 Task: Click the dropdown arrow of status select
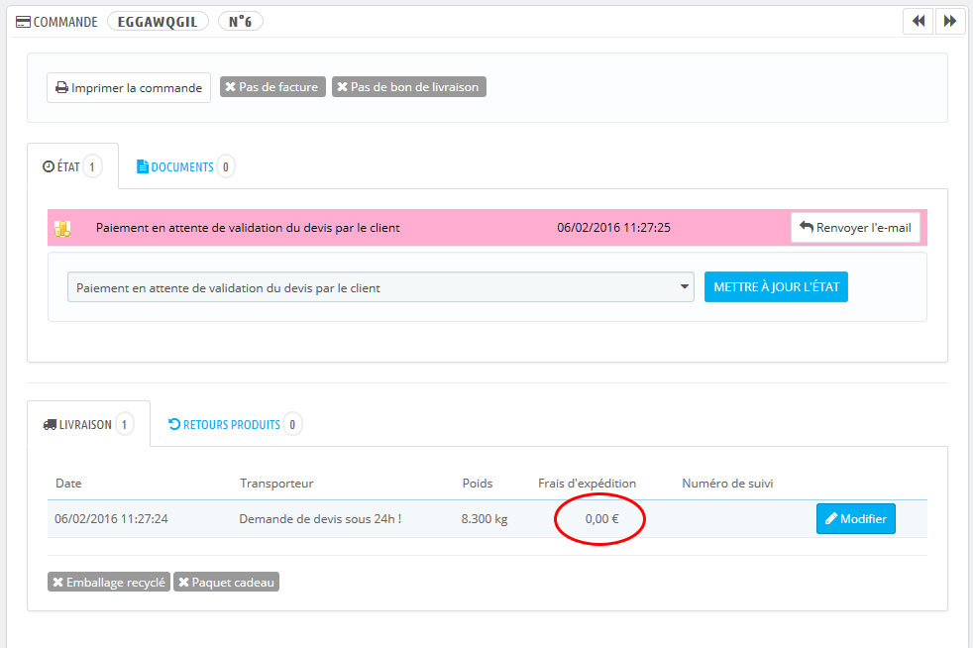pos(684,287)
